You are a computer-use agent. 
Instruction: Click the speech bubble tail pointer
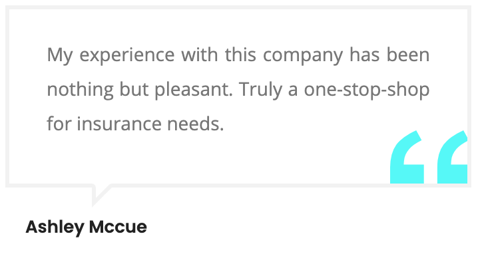(x=102, y=195)
